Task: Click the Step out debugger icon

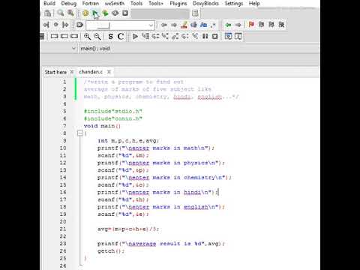Action: click(x=175, y=37)
